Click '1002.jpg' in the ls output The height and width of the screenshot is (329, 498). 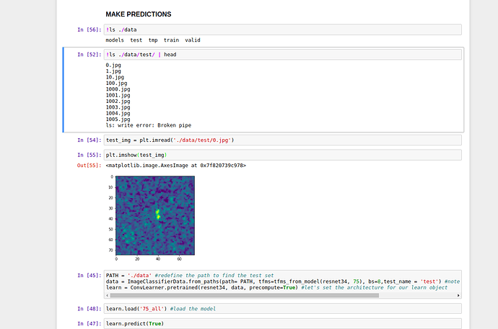tap(118, 101)
